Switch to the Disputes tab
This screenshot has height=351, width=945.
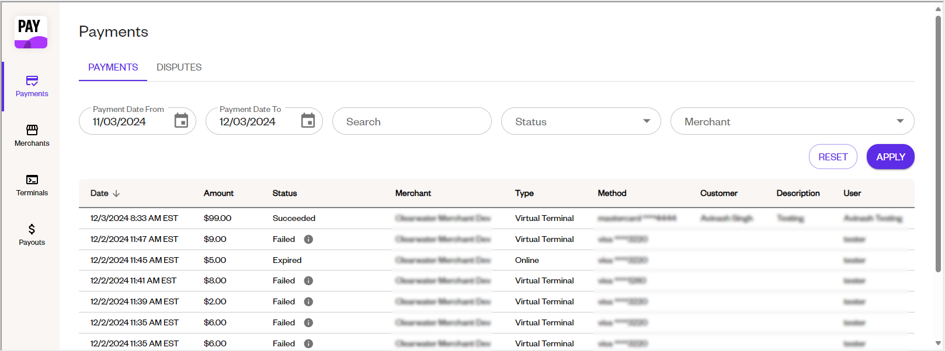[179, 68]
